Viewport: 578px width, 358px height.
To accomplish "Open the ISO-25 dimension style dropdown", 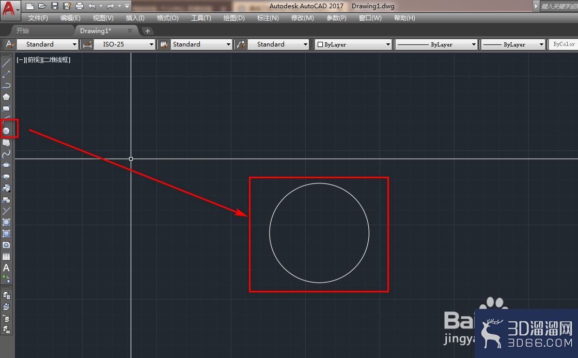I will (x=124, y=44).
